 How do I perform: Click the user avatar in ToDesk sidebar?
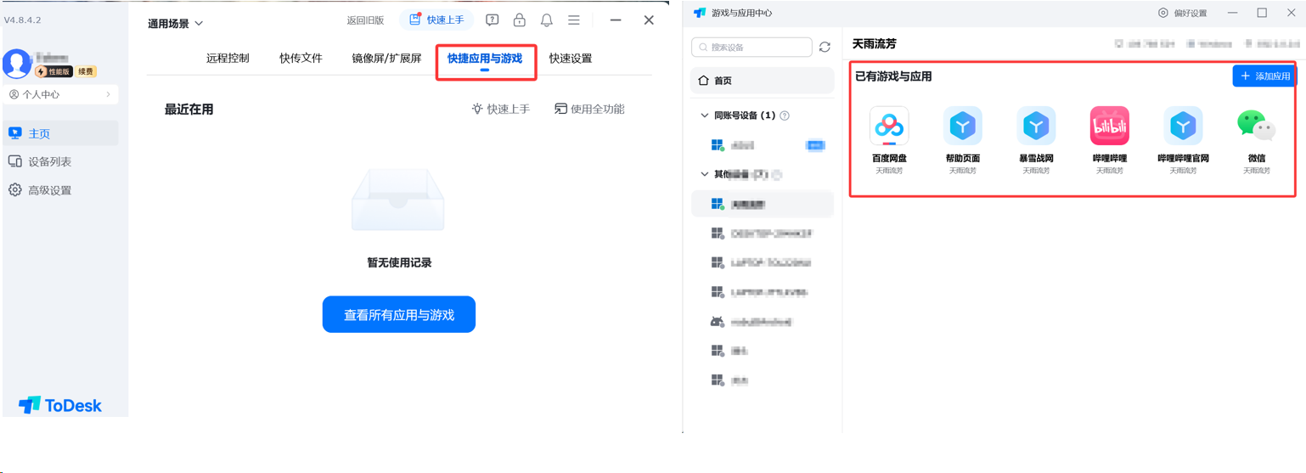16,64
